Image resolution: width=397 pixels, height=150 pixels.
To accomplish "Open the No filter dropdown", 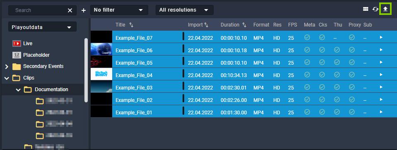I will pyautogui.click(x=119, y=10).
